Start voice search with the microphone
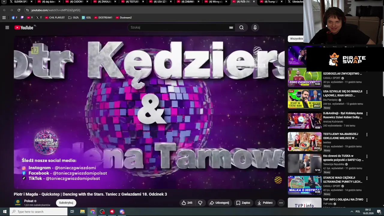 click(255, 28)
